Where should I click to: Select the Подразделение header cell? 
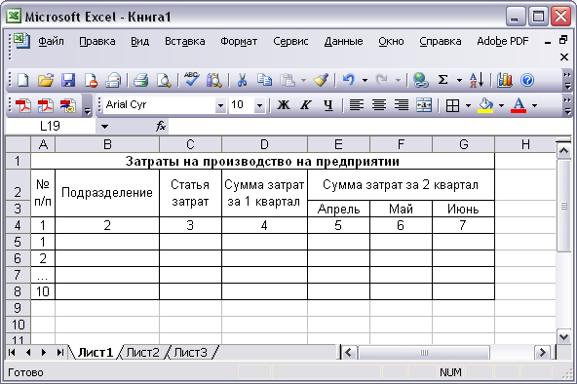click(x=107, y=193)
